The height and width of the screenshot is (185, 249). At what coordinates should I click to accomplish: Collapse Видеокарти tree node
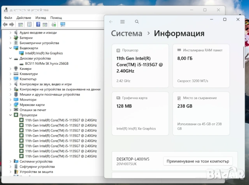(x=11, y=48)
